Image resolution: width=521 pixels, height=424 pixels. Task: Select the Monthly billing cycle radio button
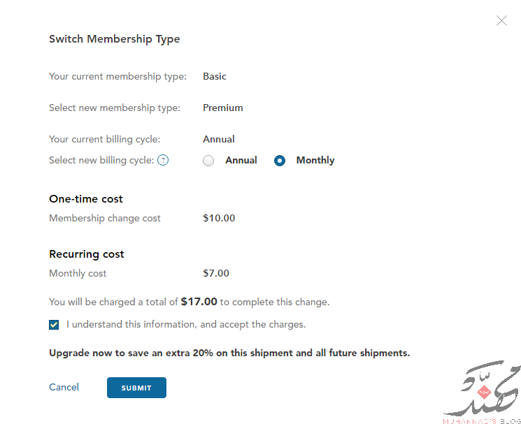point(280,161)
